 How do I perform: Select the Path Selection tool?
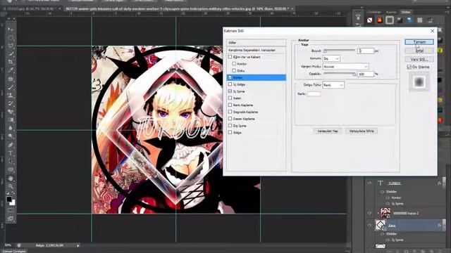tap(11, 161)
